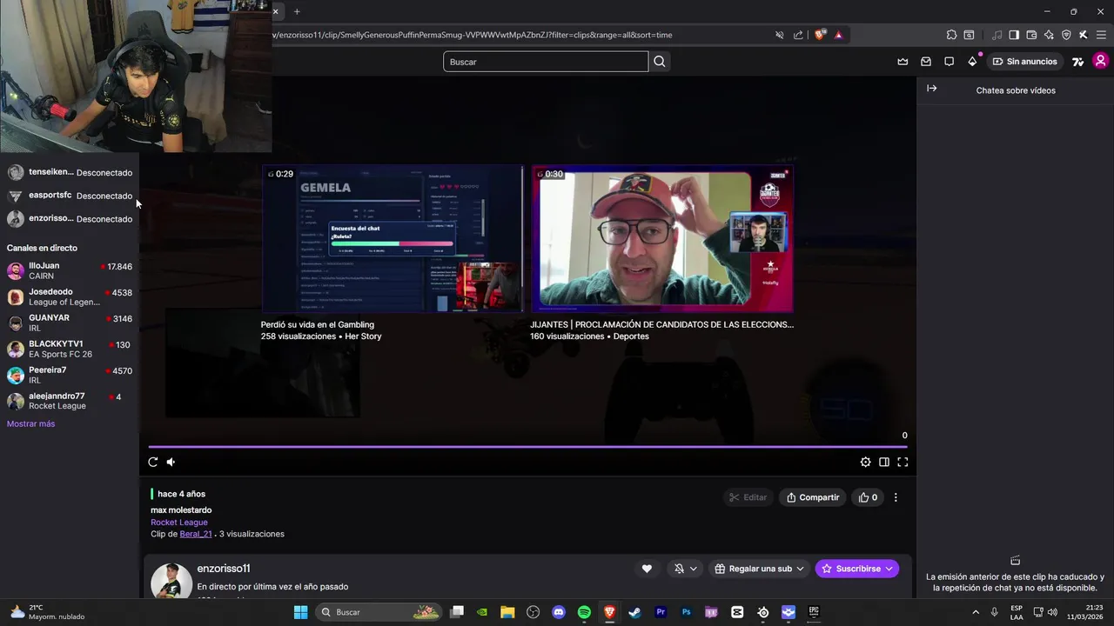
Task: Open the Bits diamond icon
Action: coord(972,62)
